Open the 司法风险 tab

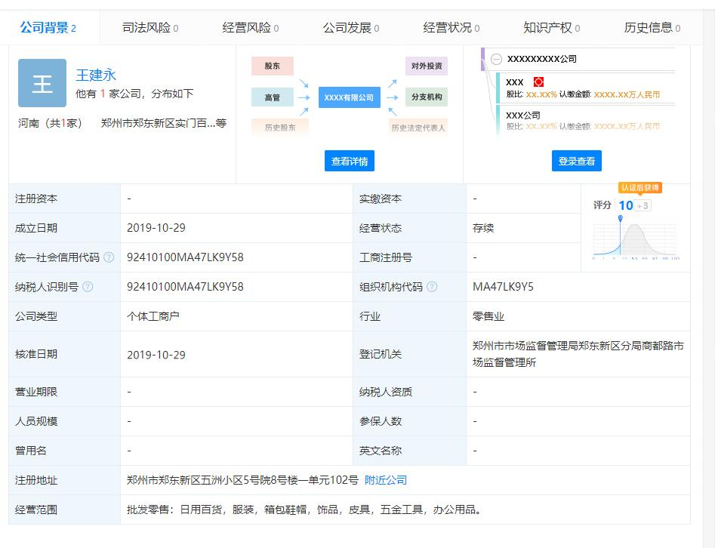tap(150, 28)
